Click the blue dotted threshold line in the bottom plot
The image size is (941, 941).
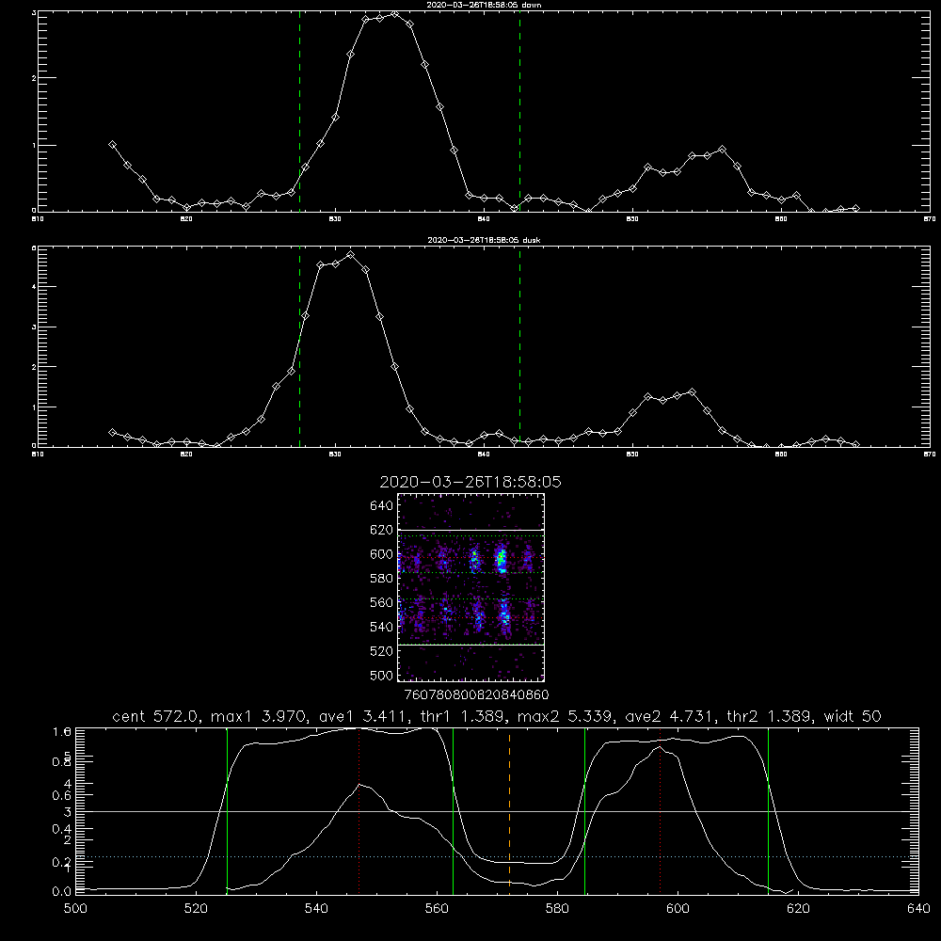[x=497, y=857]
